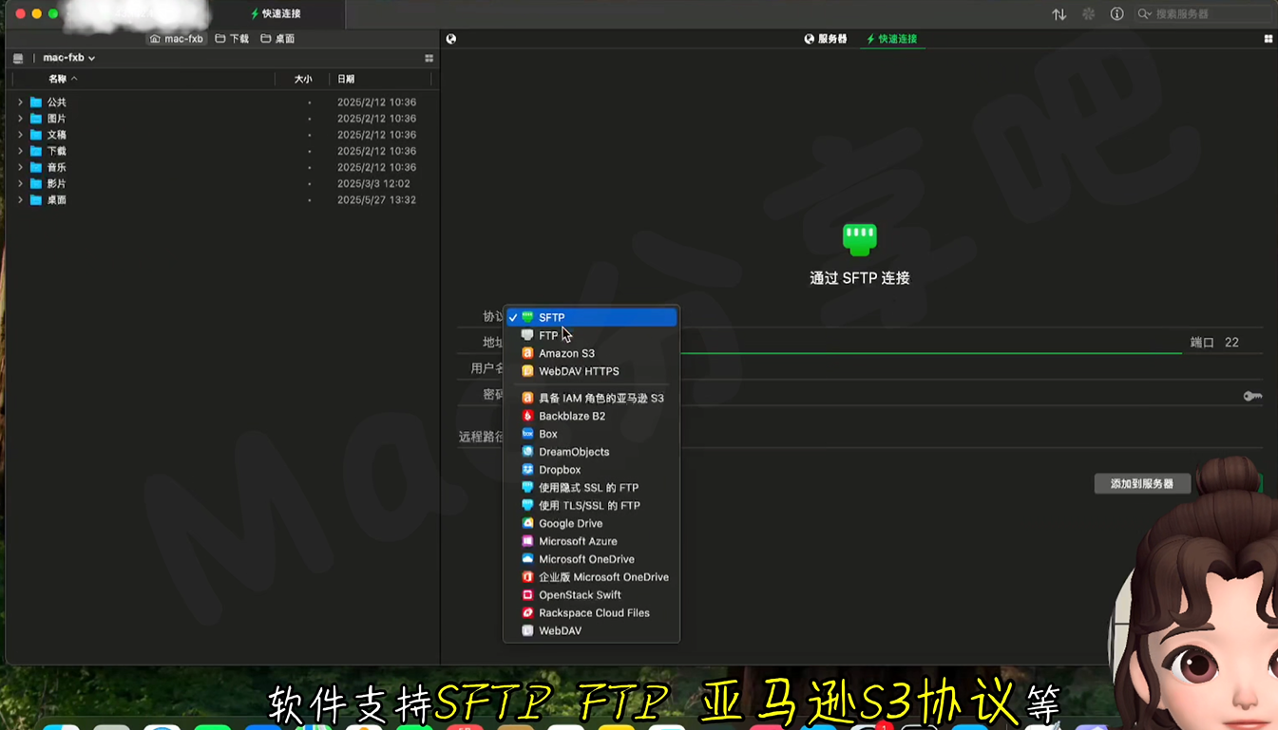Choose Microsoft OneDrive from protocol menu
The height and width of the screenshot is (730, 1278).
pos(591,559)
